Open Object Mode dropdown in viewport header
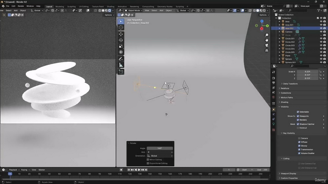328x184 pixels. click(x=133, y=10)
